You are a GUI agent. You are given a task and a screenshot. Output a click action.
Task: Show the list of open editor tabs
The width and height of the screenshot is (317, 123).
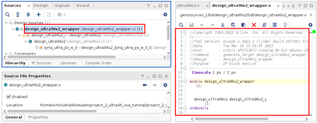point(293,6)
